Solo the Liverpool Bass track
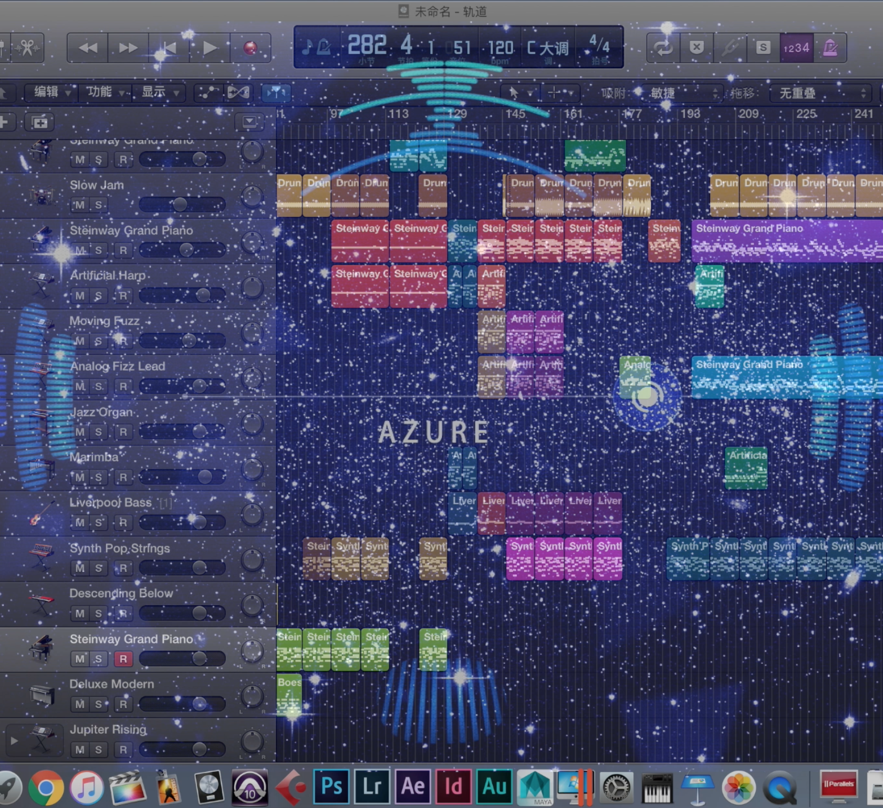The width and height of the screenshot is (883, 808). coord(99,522)
